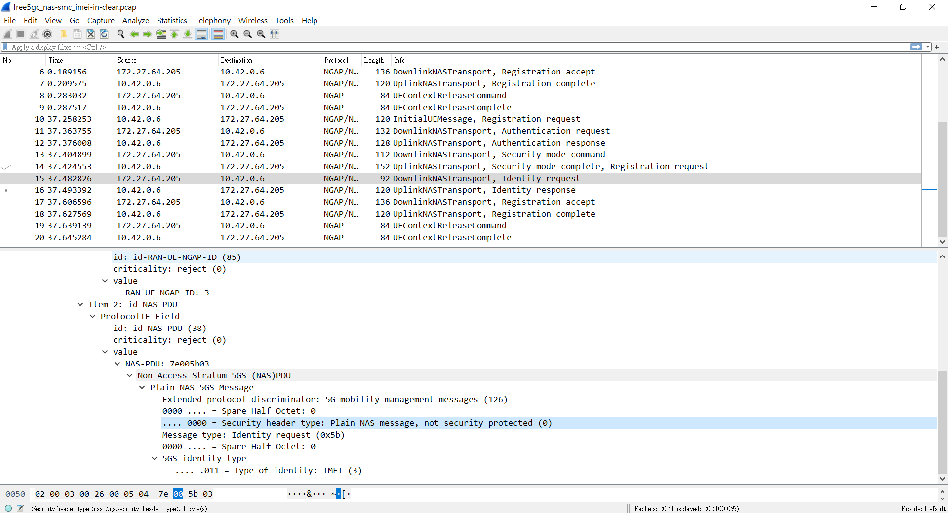Add a display filter button with plus

pos(937,47)
